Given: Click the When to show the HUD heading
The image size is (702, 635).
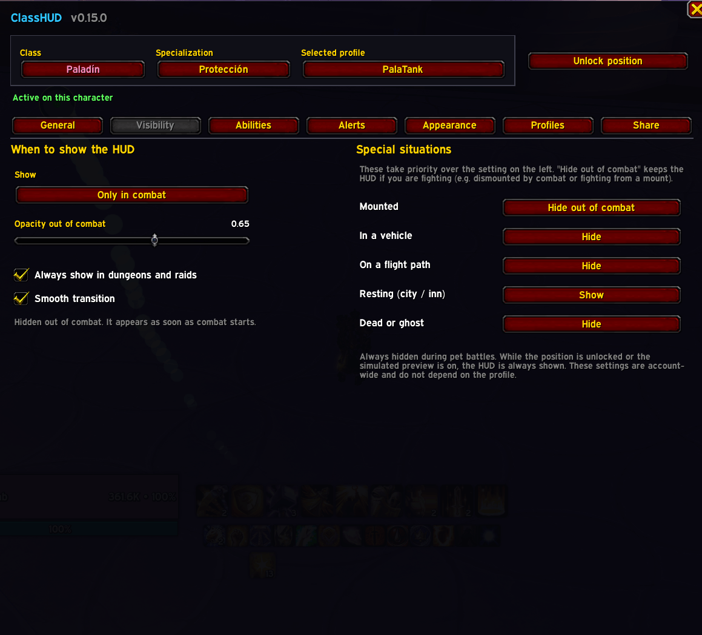Looking at the screenshot, I should click(73, 149).
